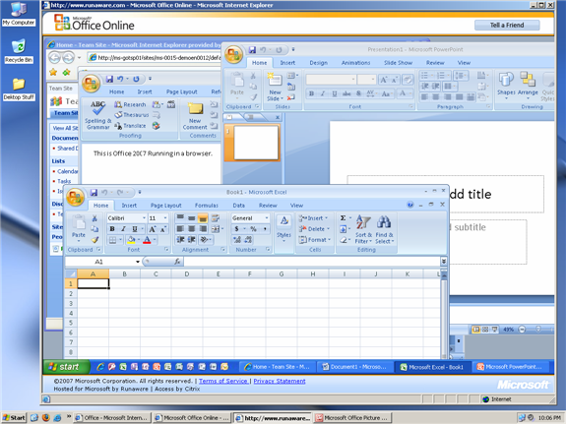Click the Calendar link in Team Site
This screenshot has width=566, height=424.
68,171
